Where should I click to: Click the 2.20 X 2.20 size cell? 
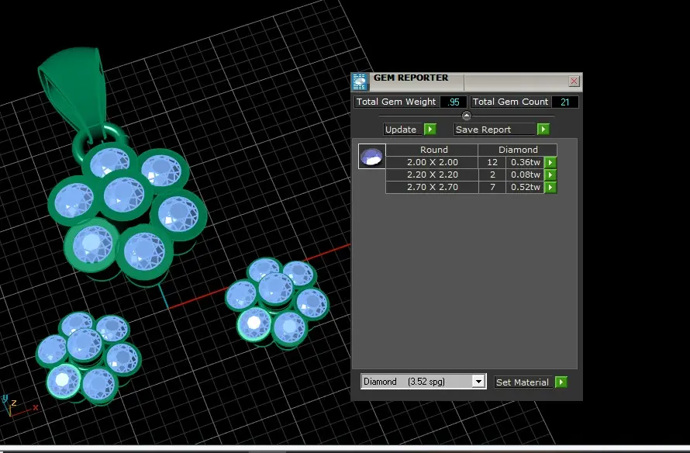432,175
